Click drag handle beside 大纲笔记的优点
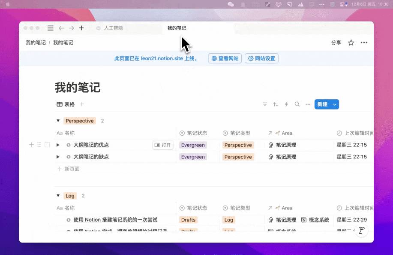Screen dimensions: 393x255 tap(39, 145)
